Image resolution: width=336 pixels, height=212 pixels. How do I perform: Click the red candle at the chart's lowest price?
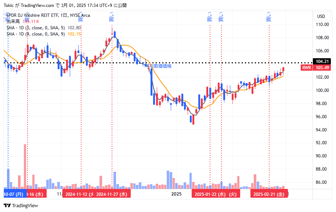coord(193,119)
